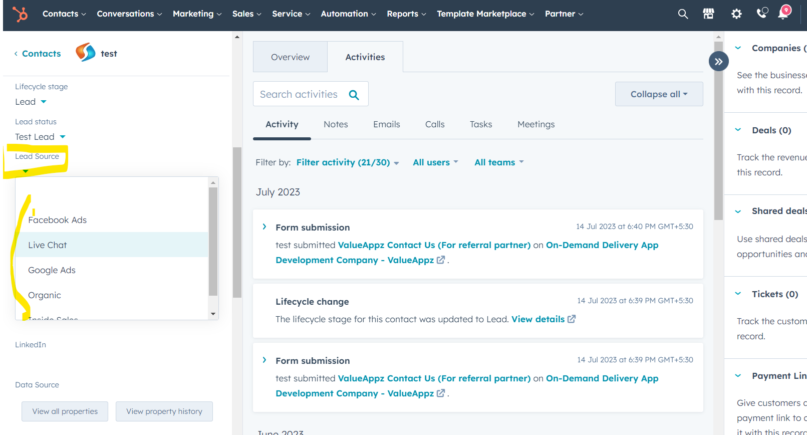Image resolution: width=807 pixels, height=435 pixels.
Task: Select the Emails sub-tab
Action: click(387, 124)
